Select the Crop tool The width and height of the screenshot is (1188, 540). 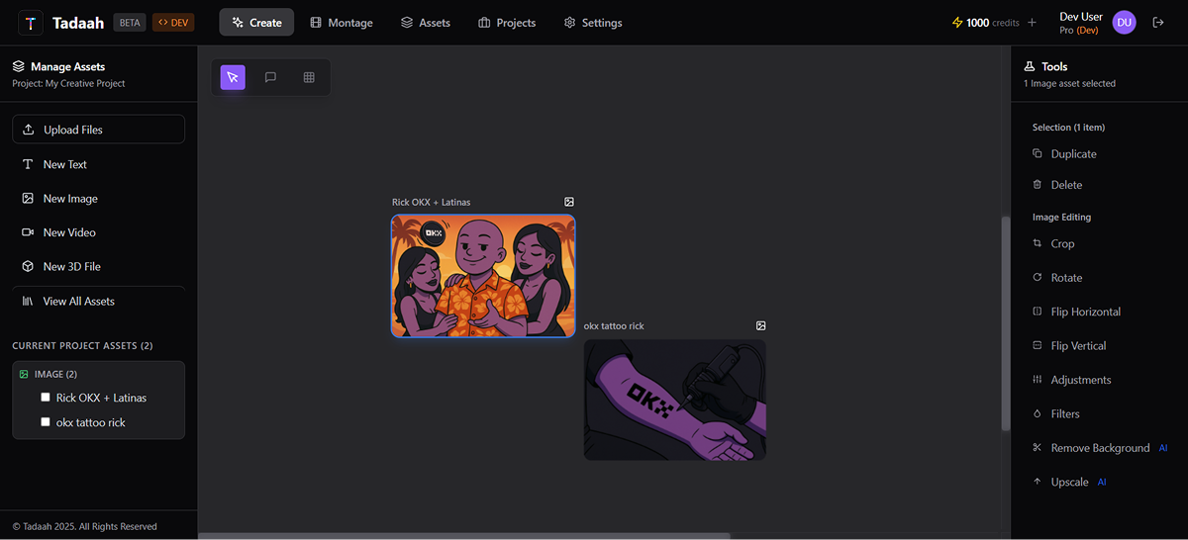point(1053,243)
